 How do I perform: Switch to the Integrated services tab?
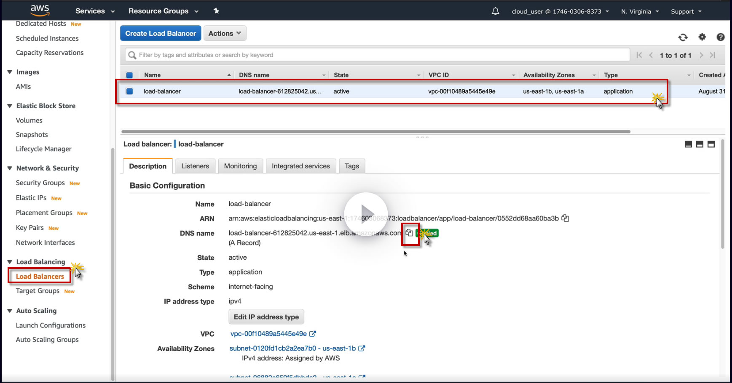coord(301,166)
